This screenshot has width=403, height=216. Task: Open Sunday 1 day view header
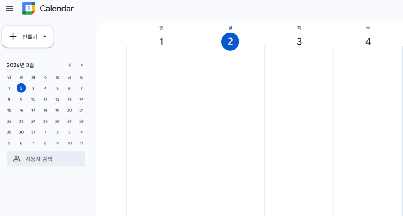[161, 42]
